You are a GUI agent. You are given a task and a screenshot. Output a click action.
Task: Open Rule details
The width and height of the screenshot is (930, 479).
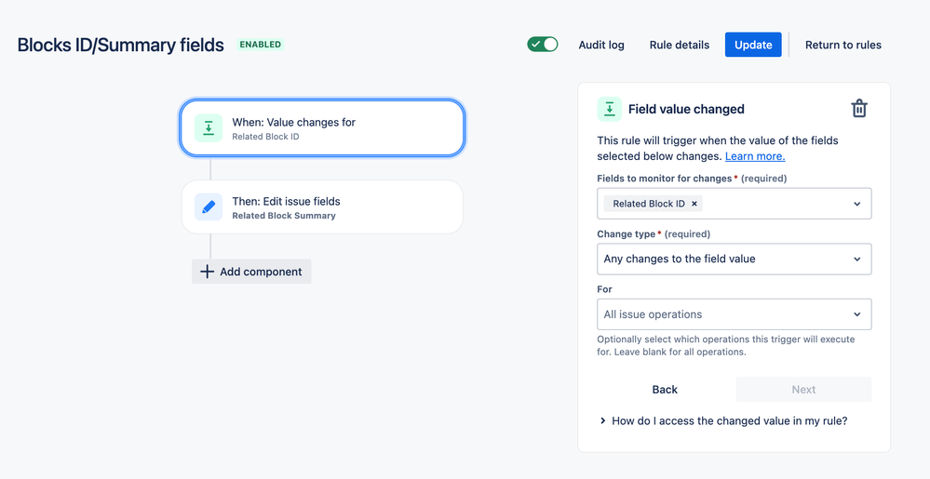point(679,45)
